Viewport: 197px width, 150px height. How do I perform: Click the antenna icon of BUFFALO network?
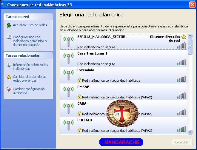click(x=68, y=125)
